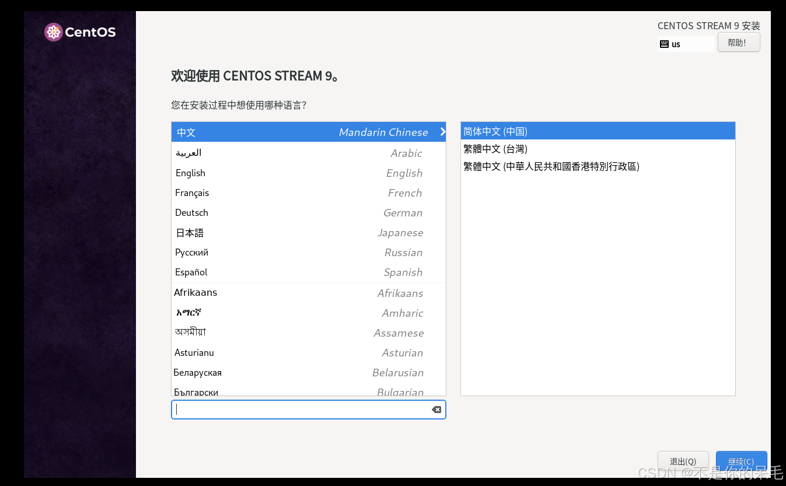Click the CentOS logo in sidebar
This screenshot has width=786, height=486.
[80, 32]
